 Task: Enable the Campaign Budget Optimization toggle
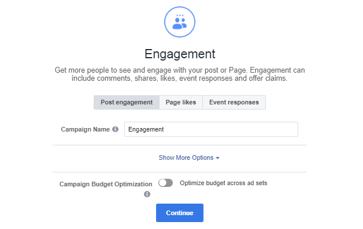165,183
